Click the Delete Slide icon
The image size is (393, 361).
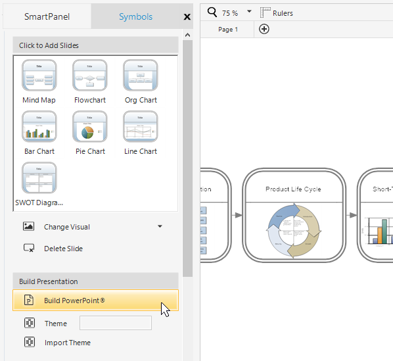point(29,248)
